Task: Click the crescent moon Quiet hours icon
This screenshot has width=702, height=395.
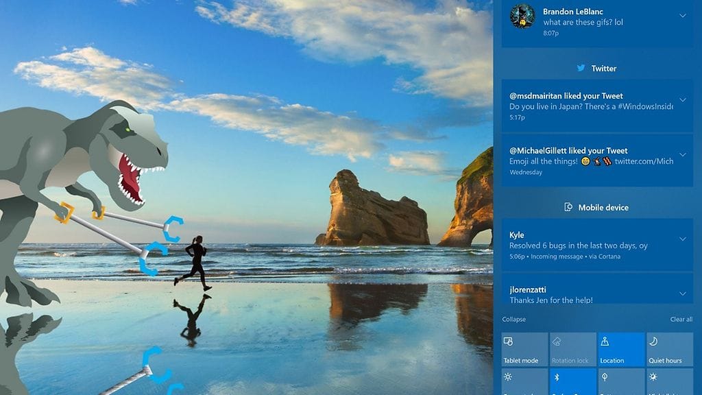Action: 653,341
